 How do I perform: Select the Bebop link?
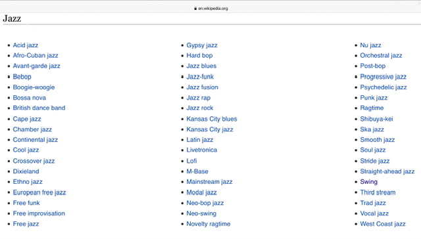(x=22, y=77)
